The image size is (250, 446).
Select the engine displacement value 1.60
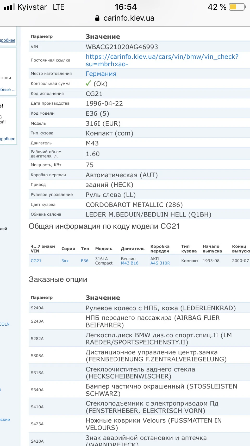(93, 154)
